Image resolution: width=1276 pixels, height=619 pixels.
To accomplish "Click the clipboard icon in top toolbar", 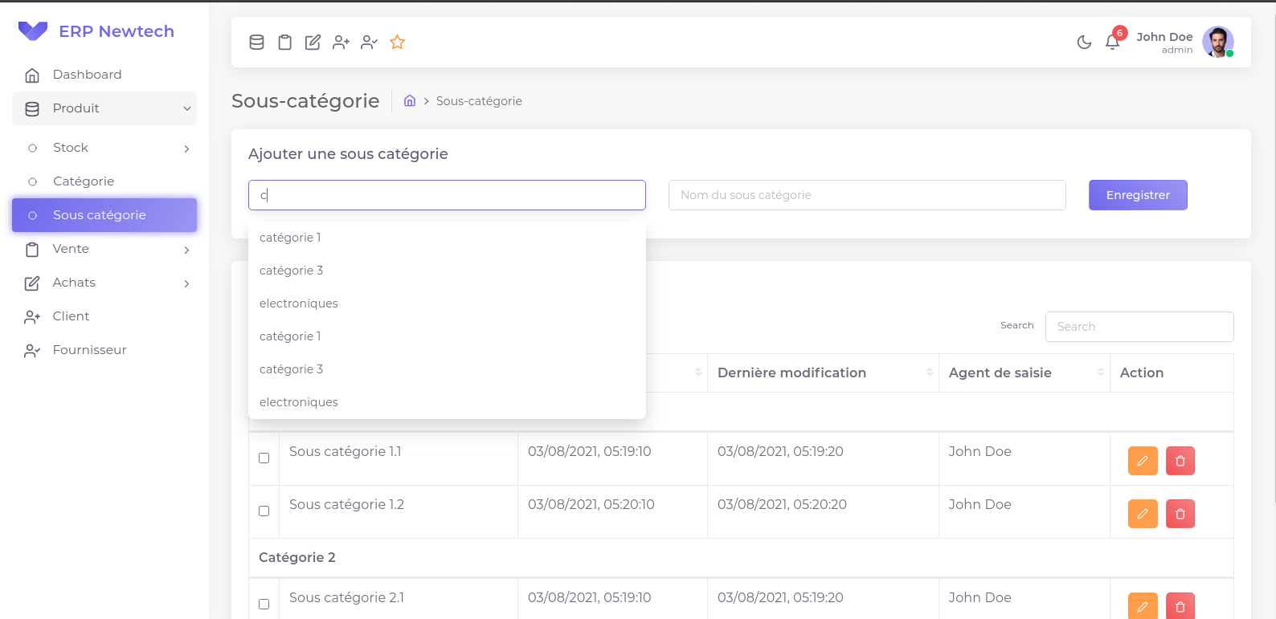I will (284, 43).
